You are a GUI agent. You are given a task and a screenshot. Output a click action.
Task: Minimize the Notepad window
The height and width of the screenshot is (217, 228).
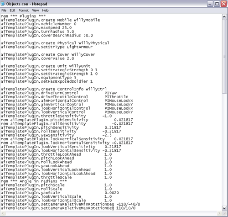(210, 4)
